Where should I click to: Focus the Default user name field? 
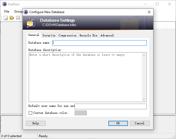tap(111, 106)
